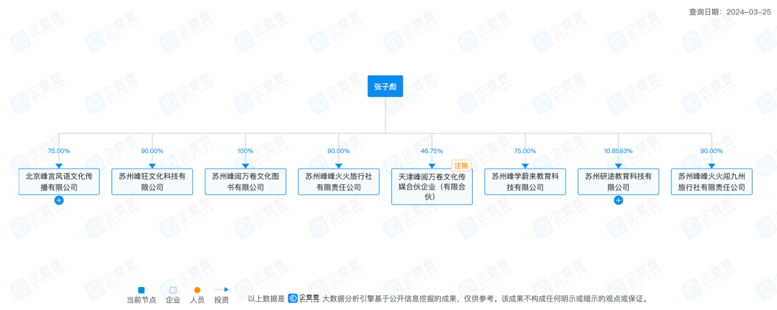The height and width of the screenshot is (310, 777).
Task: Click the 投资 legend arrow icon
Action: pyautogui.click(x=222, y=290)
